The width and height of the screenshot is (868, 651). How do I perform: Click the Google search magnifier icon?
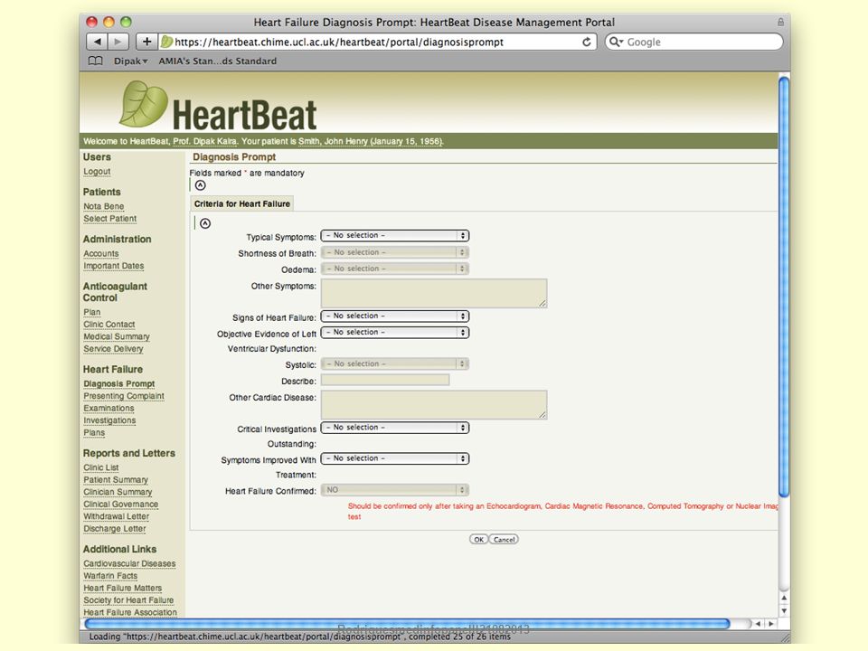tap(615, 42)
